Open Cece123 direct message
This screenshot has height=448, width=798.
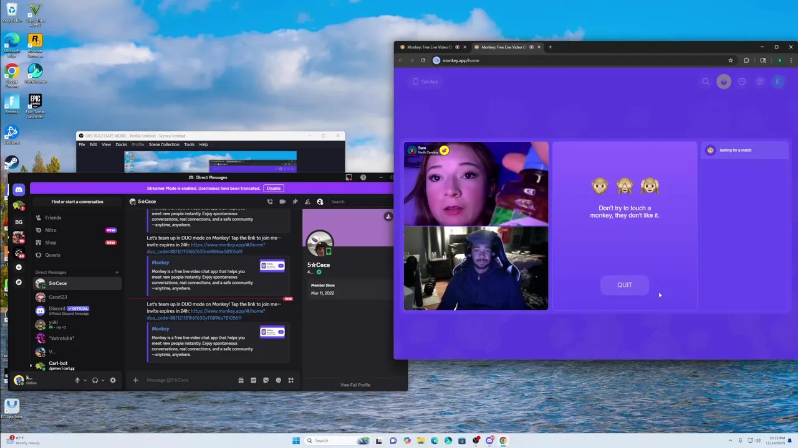(x=76, y=297)
